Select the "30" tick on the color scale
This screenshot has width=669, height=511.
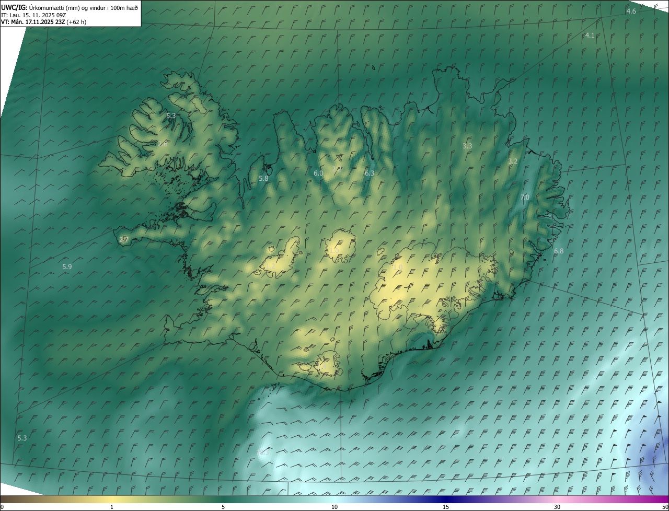tap(557, 507)
